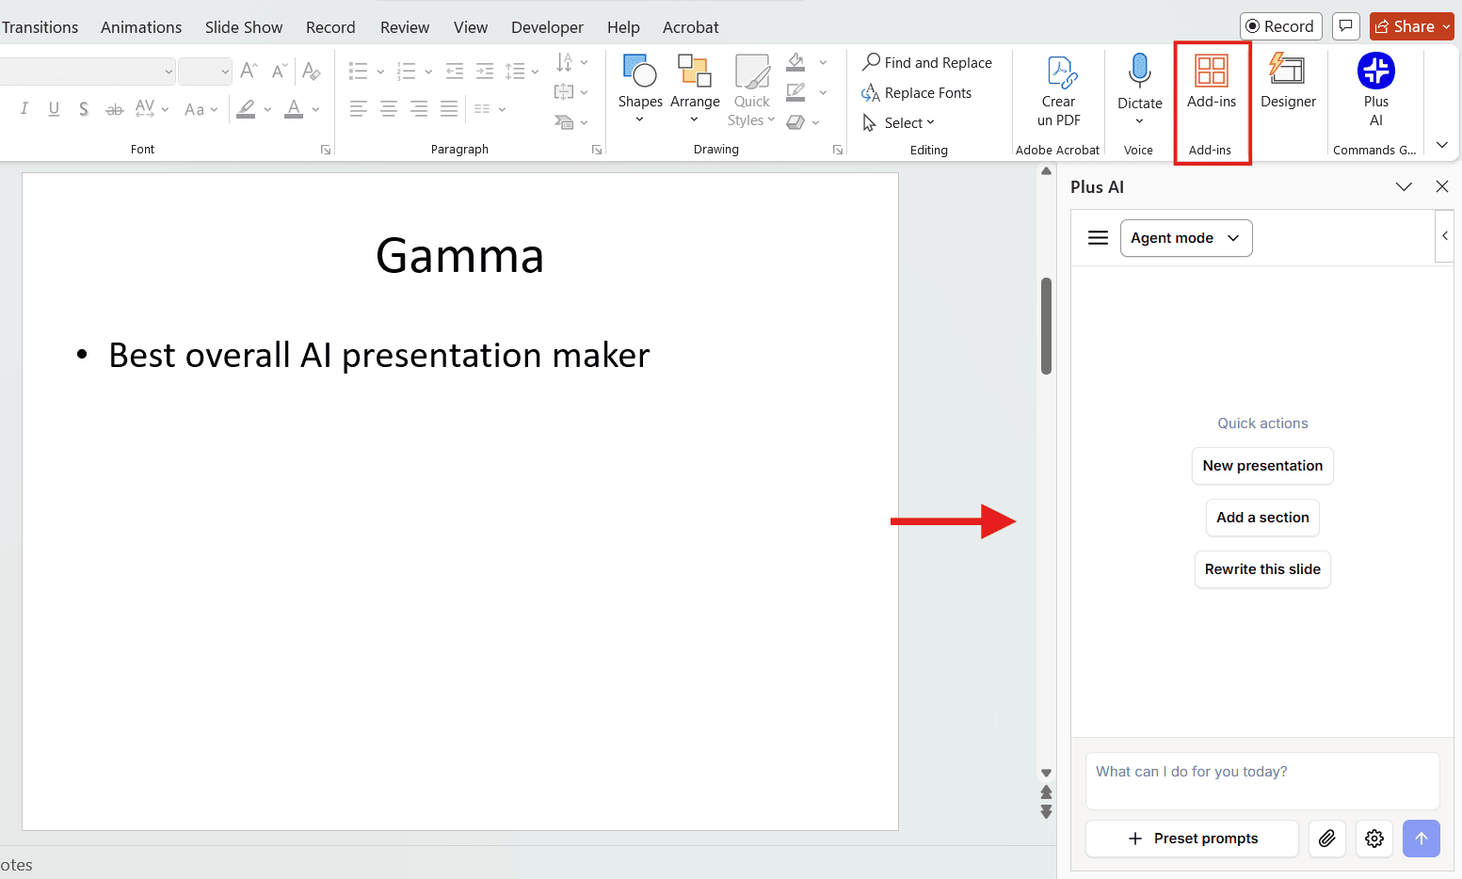1462x879 pixels.
Task: Open Plus AI hamburger menu
Action: 1098,238
